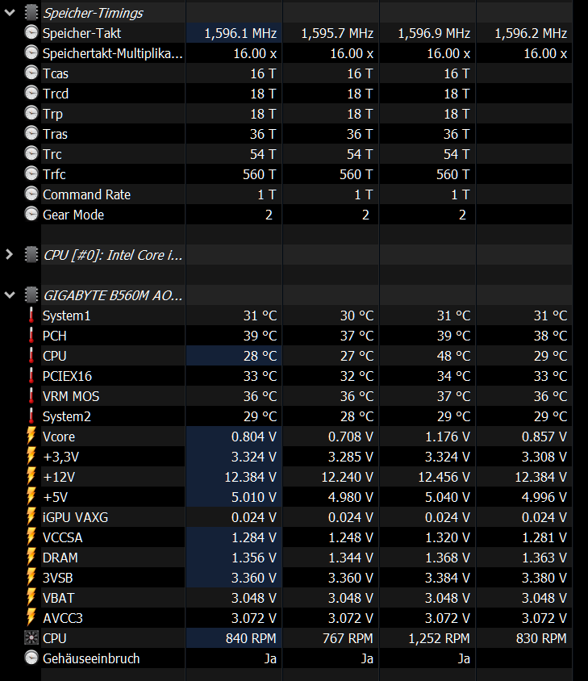588x681 pixels.
Task: Click the clock icon next to Gear Mode
Action: coord(31,214)
